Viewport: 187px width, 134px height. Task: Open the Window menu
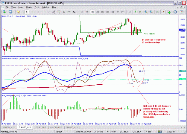tap(46, 7)
